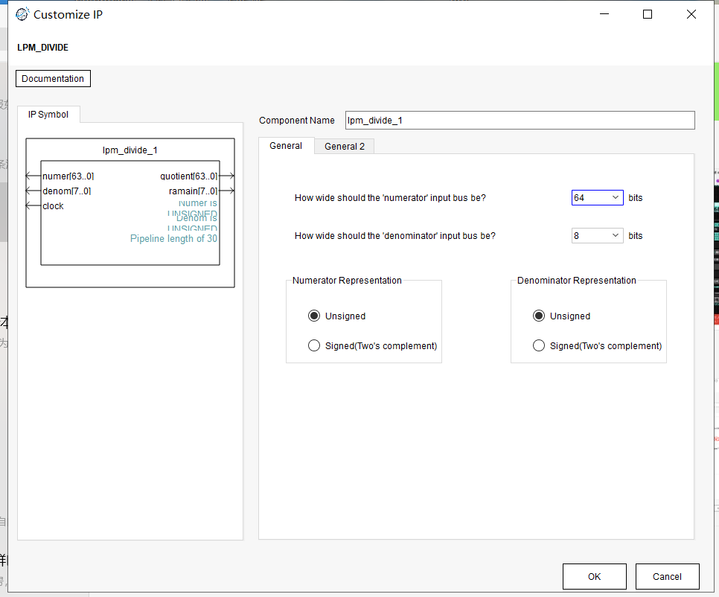
Task: Click the Component Name text field
Action: (x=520, y=121)
